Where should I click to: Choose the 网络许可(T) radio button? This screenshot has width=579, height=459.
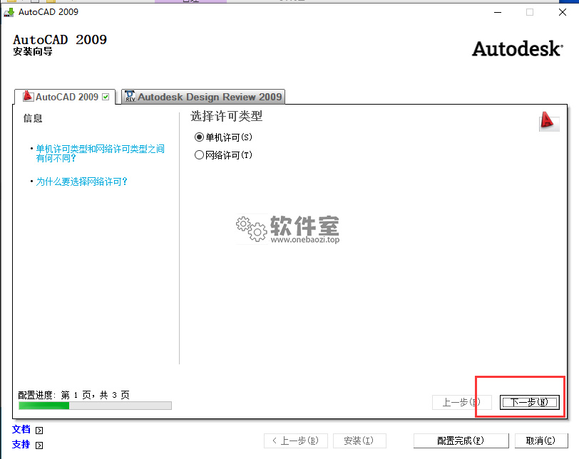coord(199,155)
